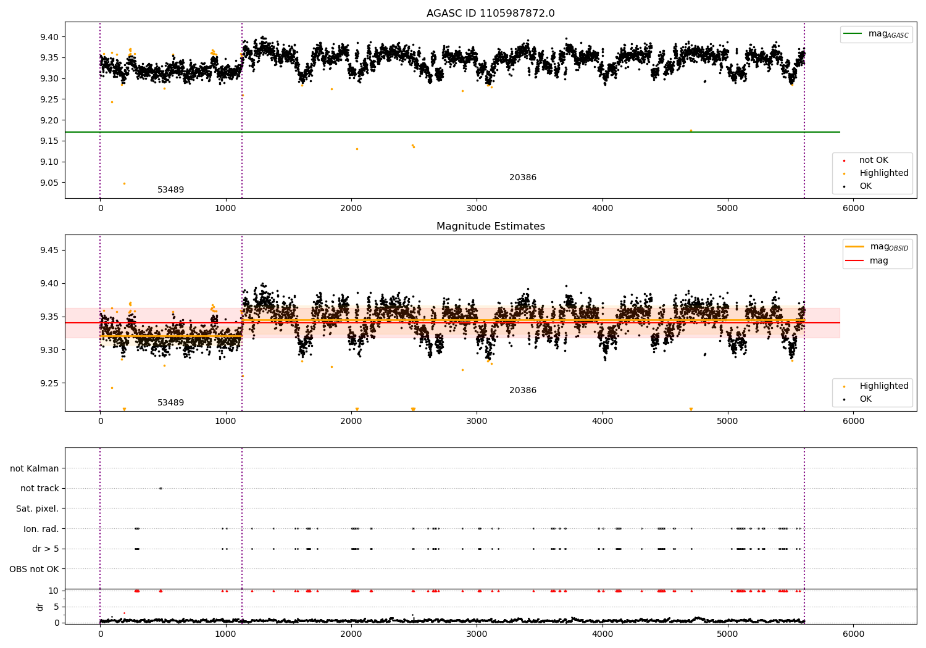The image size is (926, 648).
Task: Click the 'OBS not OK' axis label
Action: [x=34, y=569]
